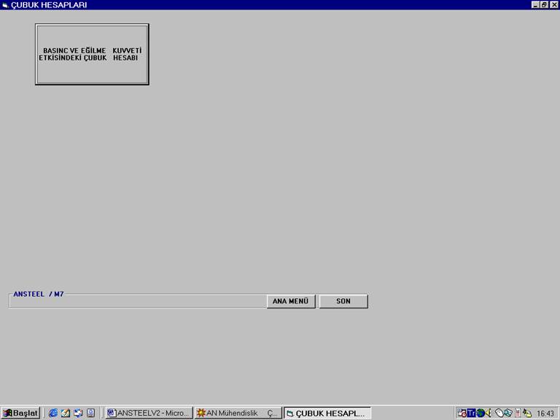Launch Internet Explorer from quick launch
The height and width of the screenshot is (420, 560).
53,413
